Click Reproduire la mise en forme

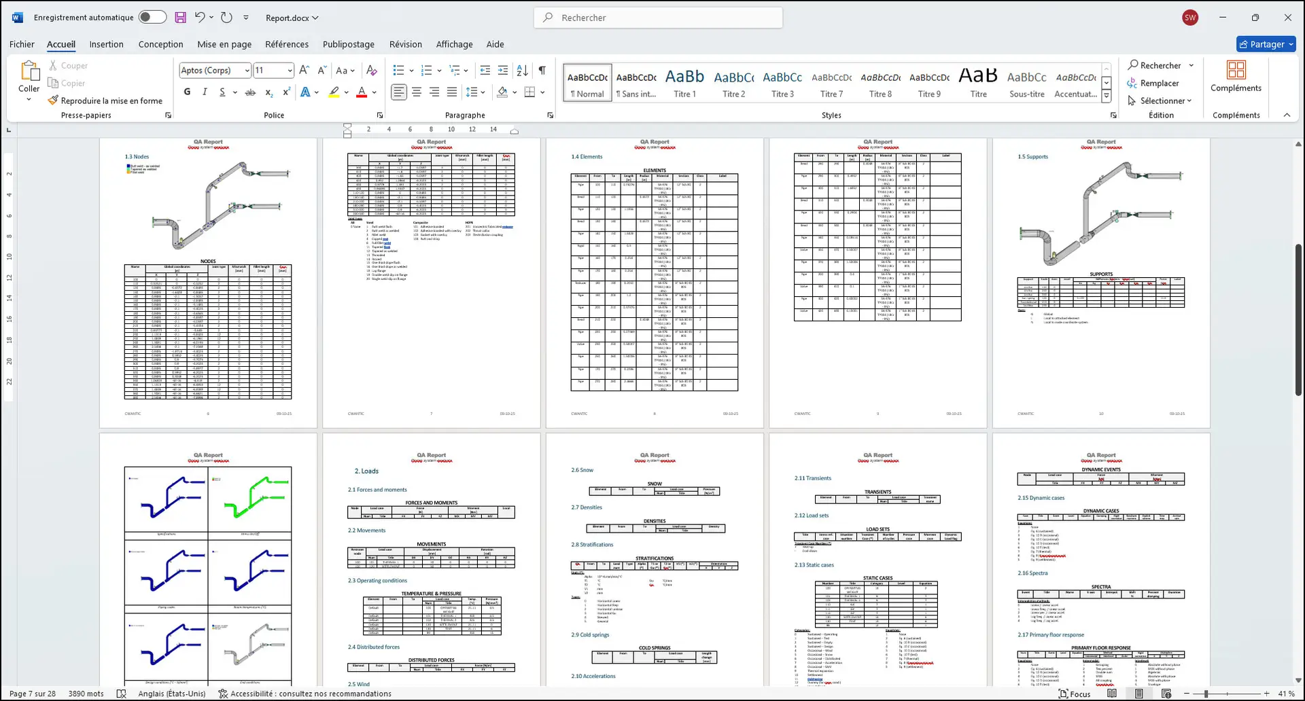tap(105, 101)
